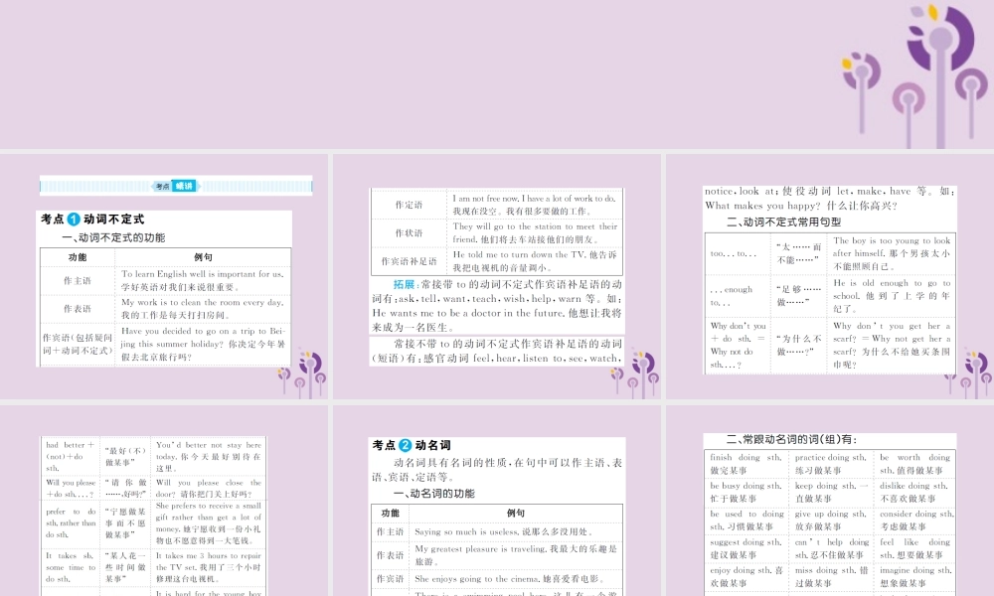Click the 'suggest doing sth.' cell
This screenshot has height=596, width=994.
pyautogui.click(x=746, y=548)
